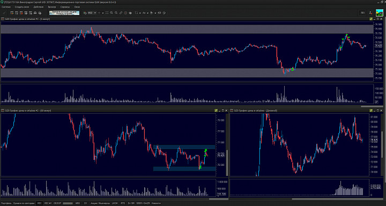386x206 pixels.
Task: Open the rectangle tool dropdown arrow
Action: pyautogui.click(x=140, y=13)
